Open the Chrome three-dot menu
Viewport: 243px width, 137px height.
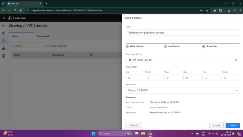pyautogui.click(x=240, y=10)
